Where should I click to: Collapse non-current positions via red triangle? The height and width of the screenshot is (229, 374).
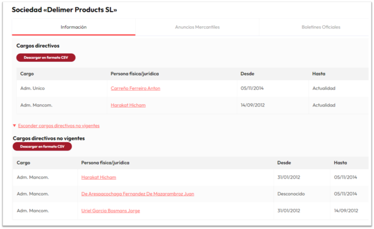pyautogui.click(x=14, y=126)
